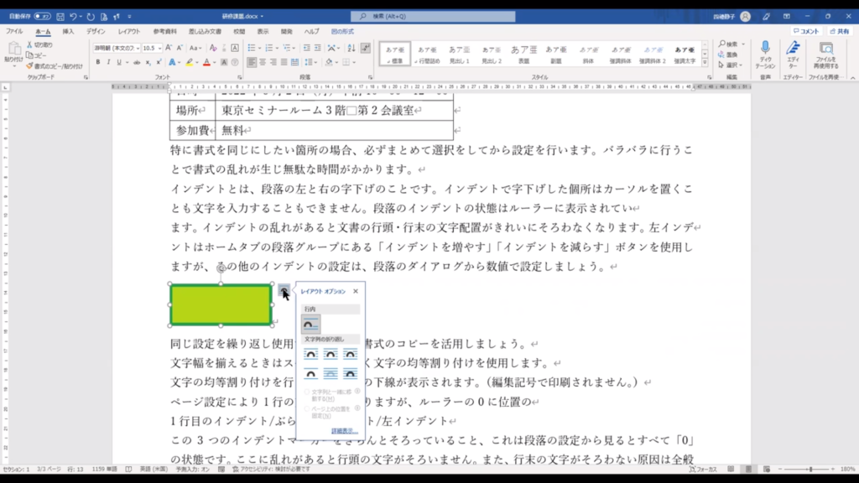
Task: Click search box 検索 (Alt+Q)
Action: (x=433, y=17)
